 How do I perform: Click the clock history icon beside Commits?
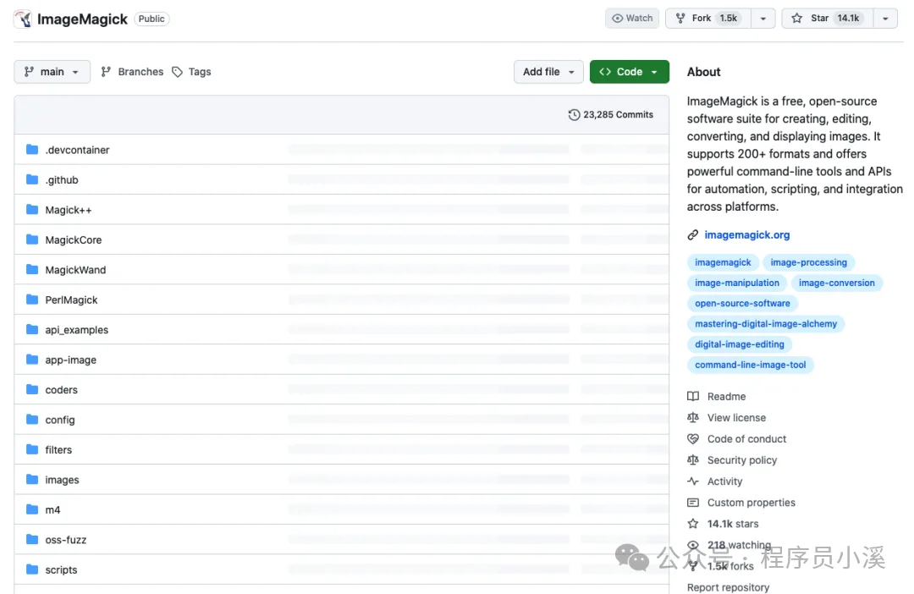click(x=574, y=115)
